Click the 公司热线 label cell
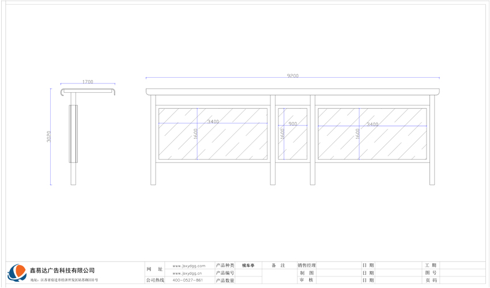The height and width of the screenshot is (288, 490). pyautogui.click(x=155, y=280)
